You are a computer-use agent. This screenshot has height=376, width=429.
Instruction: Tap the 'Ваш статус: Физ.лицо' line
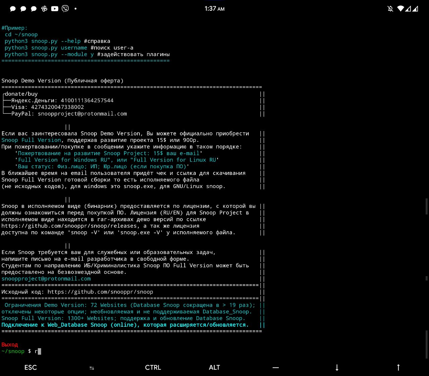tap(102, 167)
